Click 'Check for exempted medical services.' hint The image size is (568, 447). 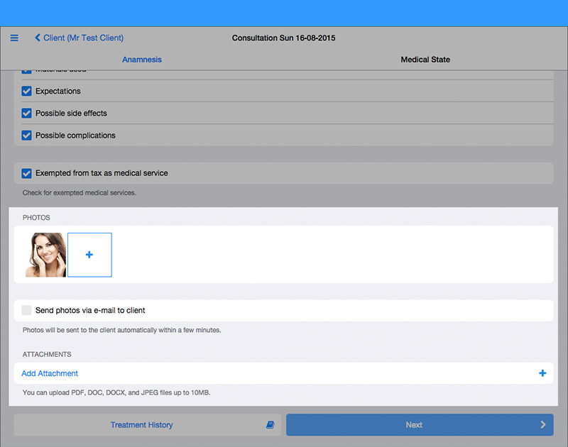(80, 193)
